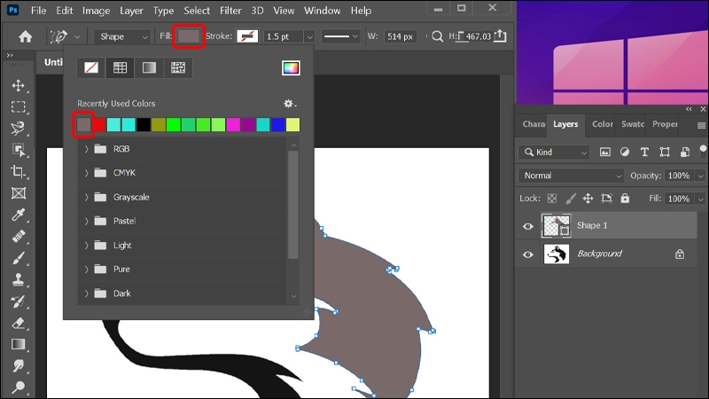Filter layers by type layer icon
The height and width of the screenshot is (399, 709).
click(x=644, y=152)
